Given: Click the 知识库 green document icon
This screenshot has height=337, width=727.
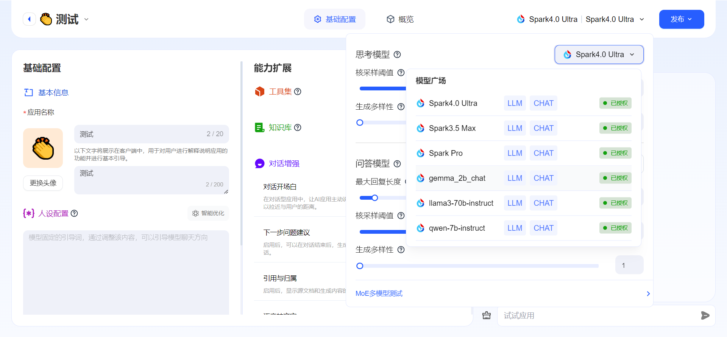Looking at the screenshot, I should (259, 127).
